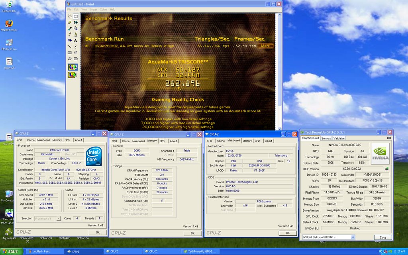Click OK in the DDR3 memory CPU-Z window
Screen dimensions: 408x255
(192, 233)
